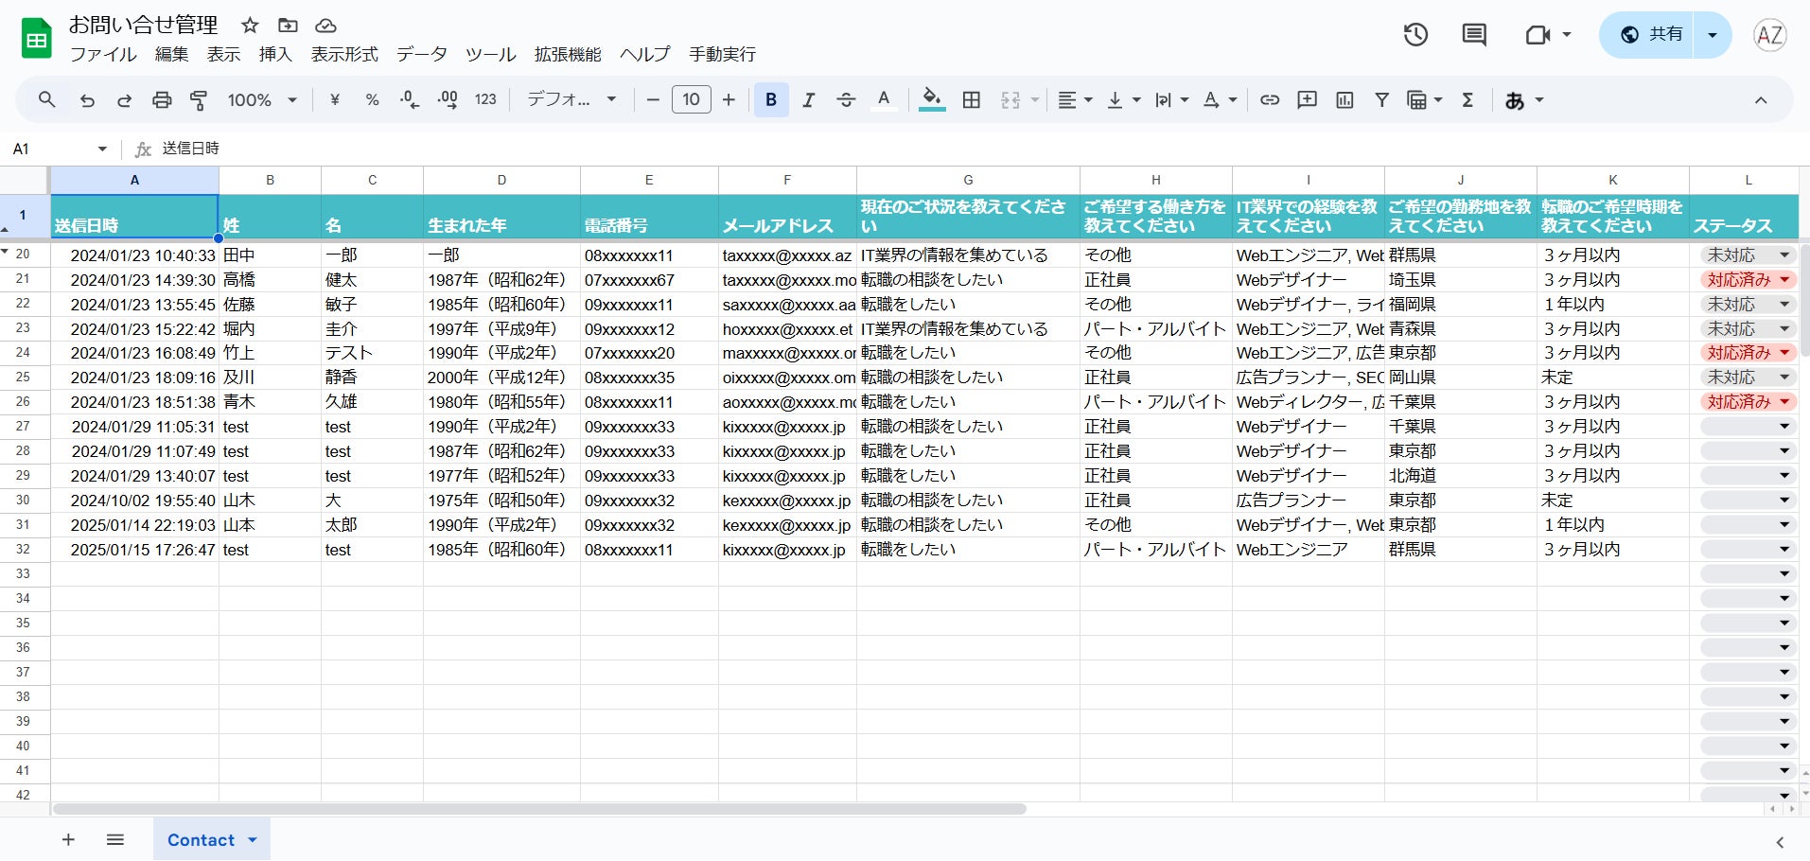Format as currency with yen icon
The height and width of the screenshot is (861, 1810).
pos(334,99)
